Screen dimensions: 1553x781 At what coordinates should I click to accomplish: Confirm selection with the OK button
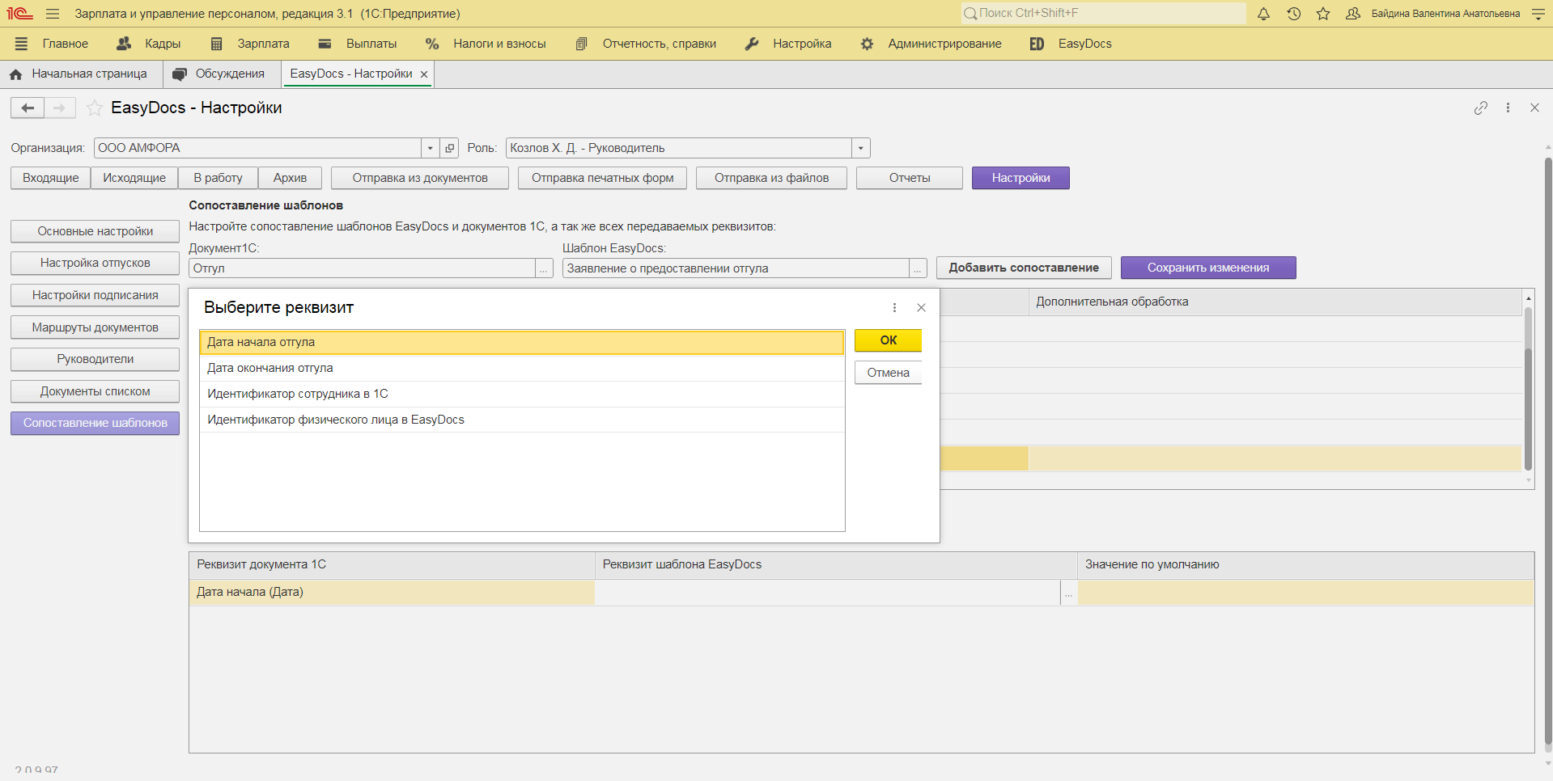coord(888,340)
